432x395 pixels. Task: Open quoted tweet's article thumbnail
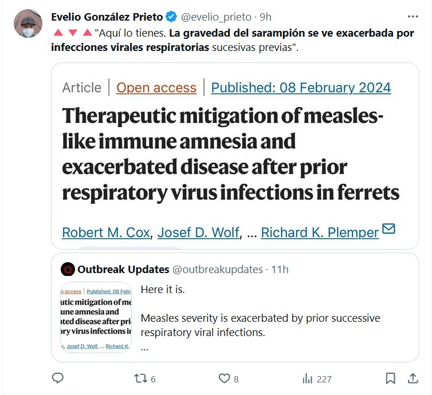[96, 317]
